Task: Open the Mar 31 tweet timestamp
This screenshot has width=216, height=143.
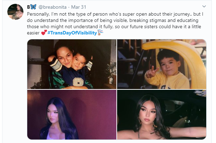Action: [79, 7]
